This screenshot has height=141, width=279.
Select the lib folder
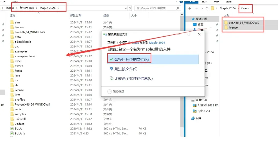click(x=16, y=85)
